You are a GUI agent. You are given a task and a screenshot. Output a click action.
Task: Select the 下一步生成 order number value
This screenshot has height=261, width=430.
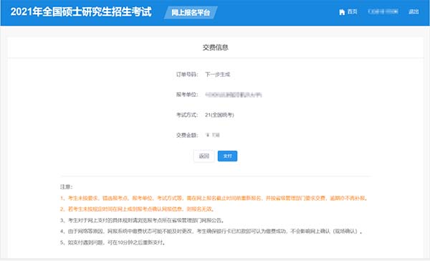coord(217,75)
